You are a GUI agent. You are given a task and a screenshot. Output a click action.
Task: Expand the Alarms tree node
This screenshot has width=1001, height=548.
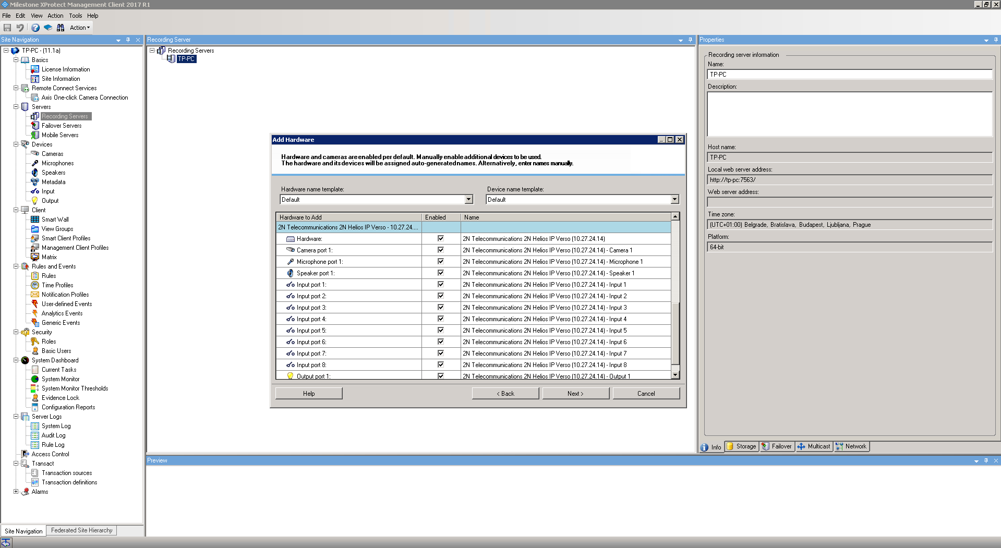(x=16, y=492)
